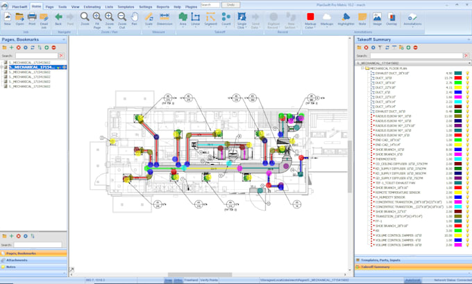Click the New job icon
This screenshot has height=284, width=472.
pyautogui.click(x=7, y=17)
